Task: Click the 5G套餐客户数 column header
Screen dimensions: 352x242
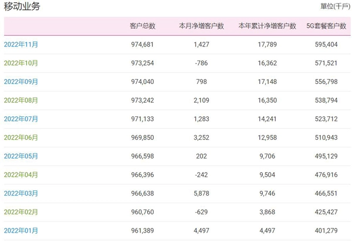Action: (326, 26)
